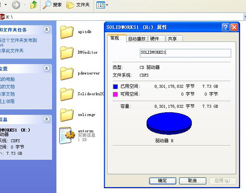Click the properties dialog Help question button
Image resolution: width=246 pixels, height=193 pixels.
point(226,27)
